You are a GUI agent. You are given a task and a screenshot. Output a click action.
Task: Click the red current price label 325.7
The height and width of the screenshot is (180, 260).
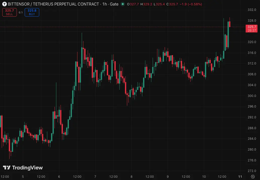point(251,28)
